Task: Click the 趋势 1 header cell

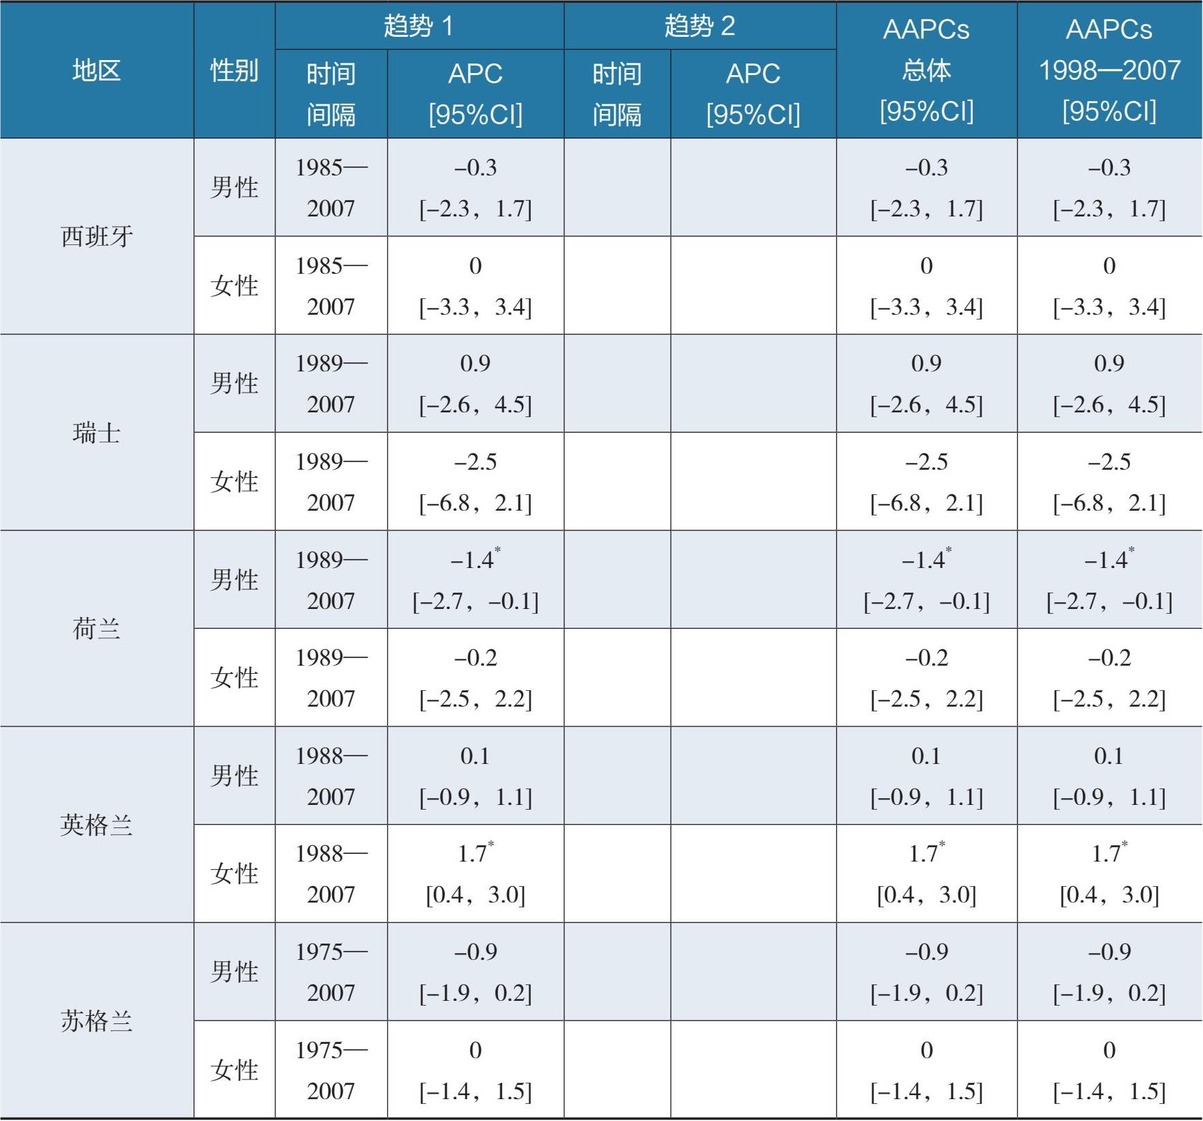Action: pos(419,26)
